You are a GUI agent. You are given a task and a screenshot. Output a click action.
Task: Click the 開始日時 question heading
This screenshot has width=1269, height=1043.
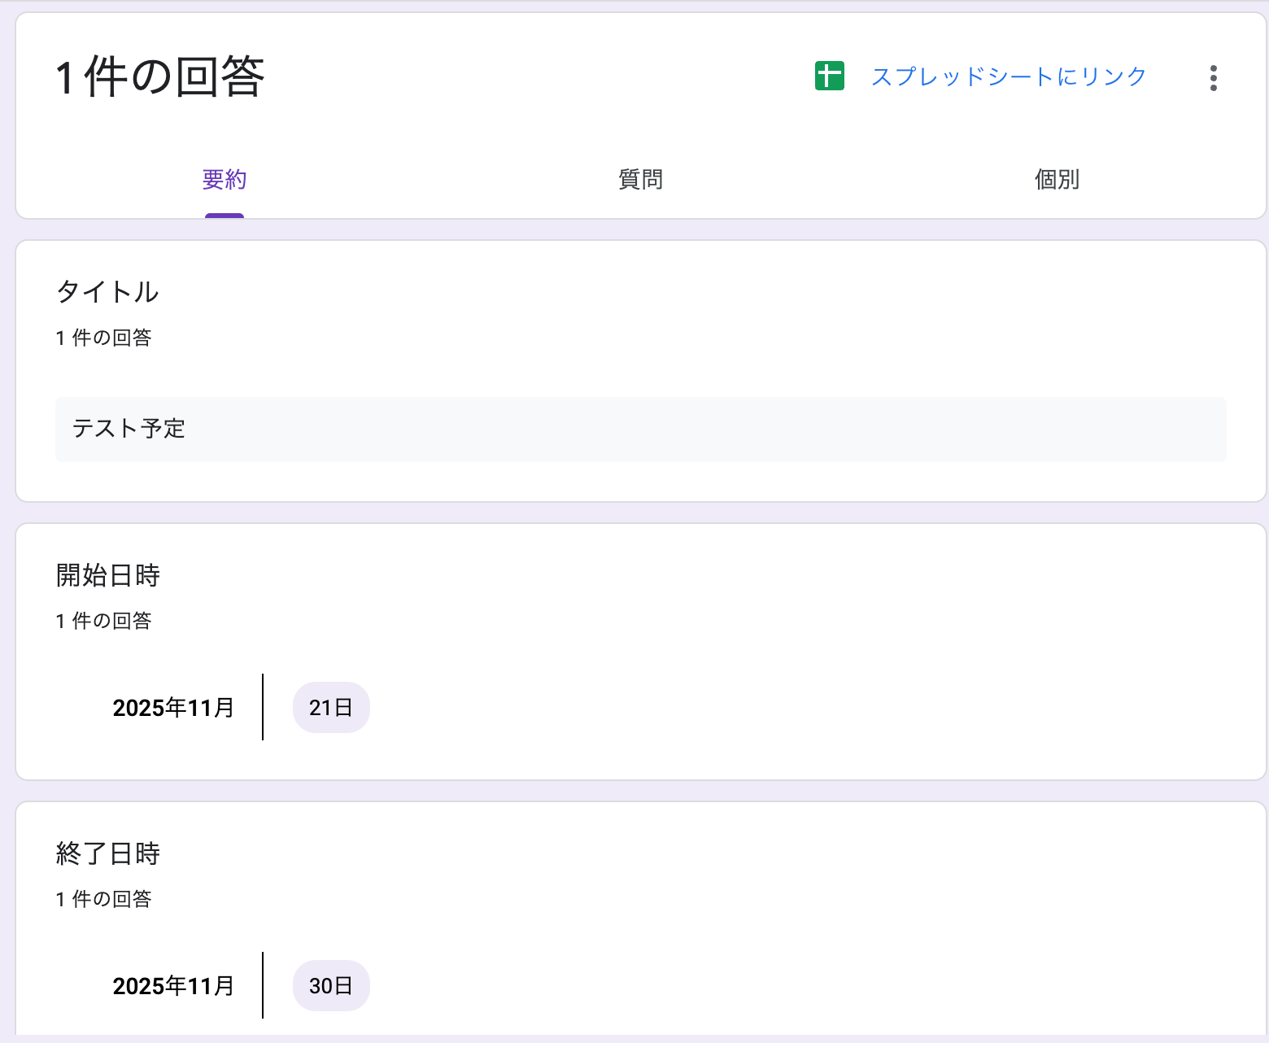pyautogui.click(x=107, y=575)
